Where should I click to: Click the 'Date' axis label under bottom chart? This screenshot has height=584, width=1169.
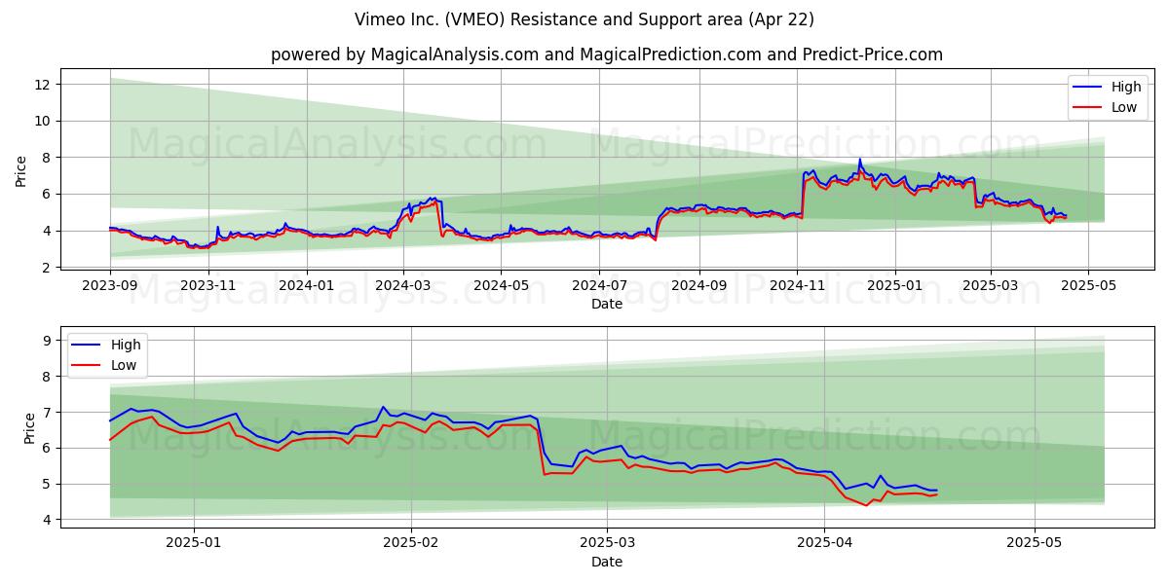click(x=607, y=562)
